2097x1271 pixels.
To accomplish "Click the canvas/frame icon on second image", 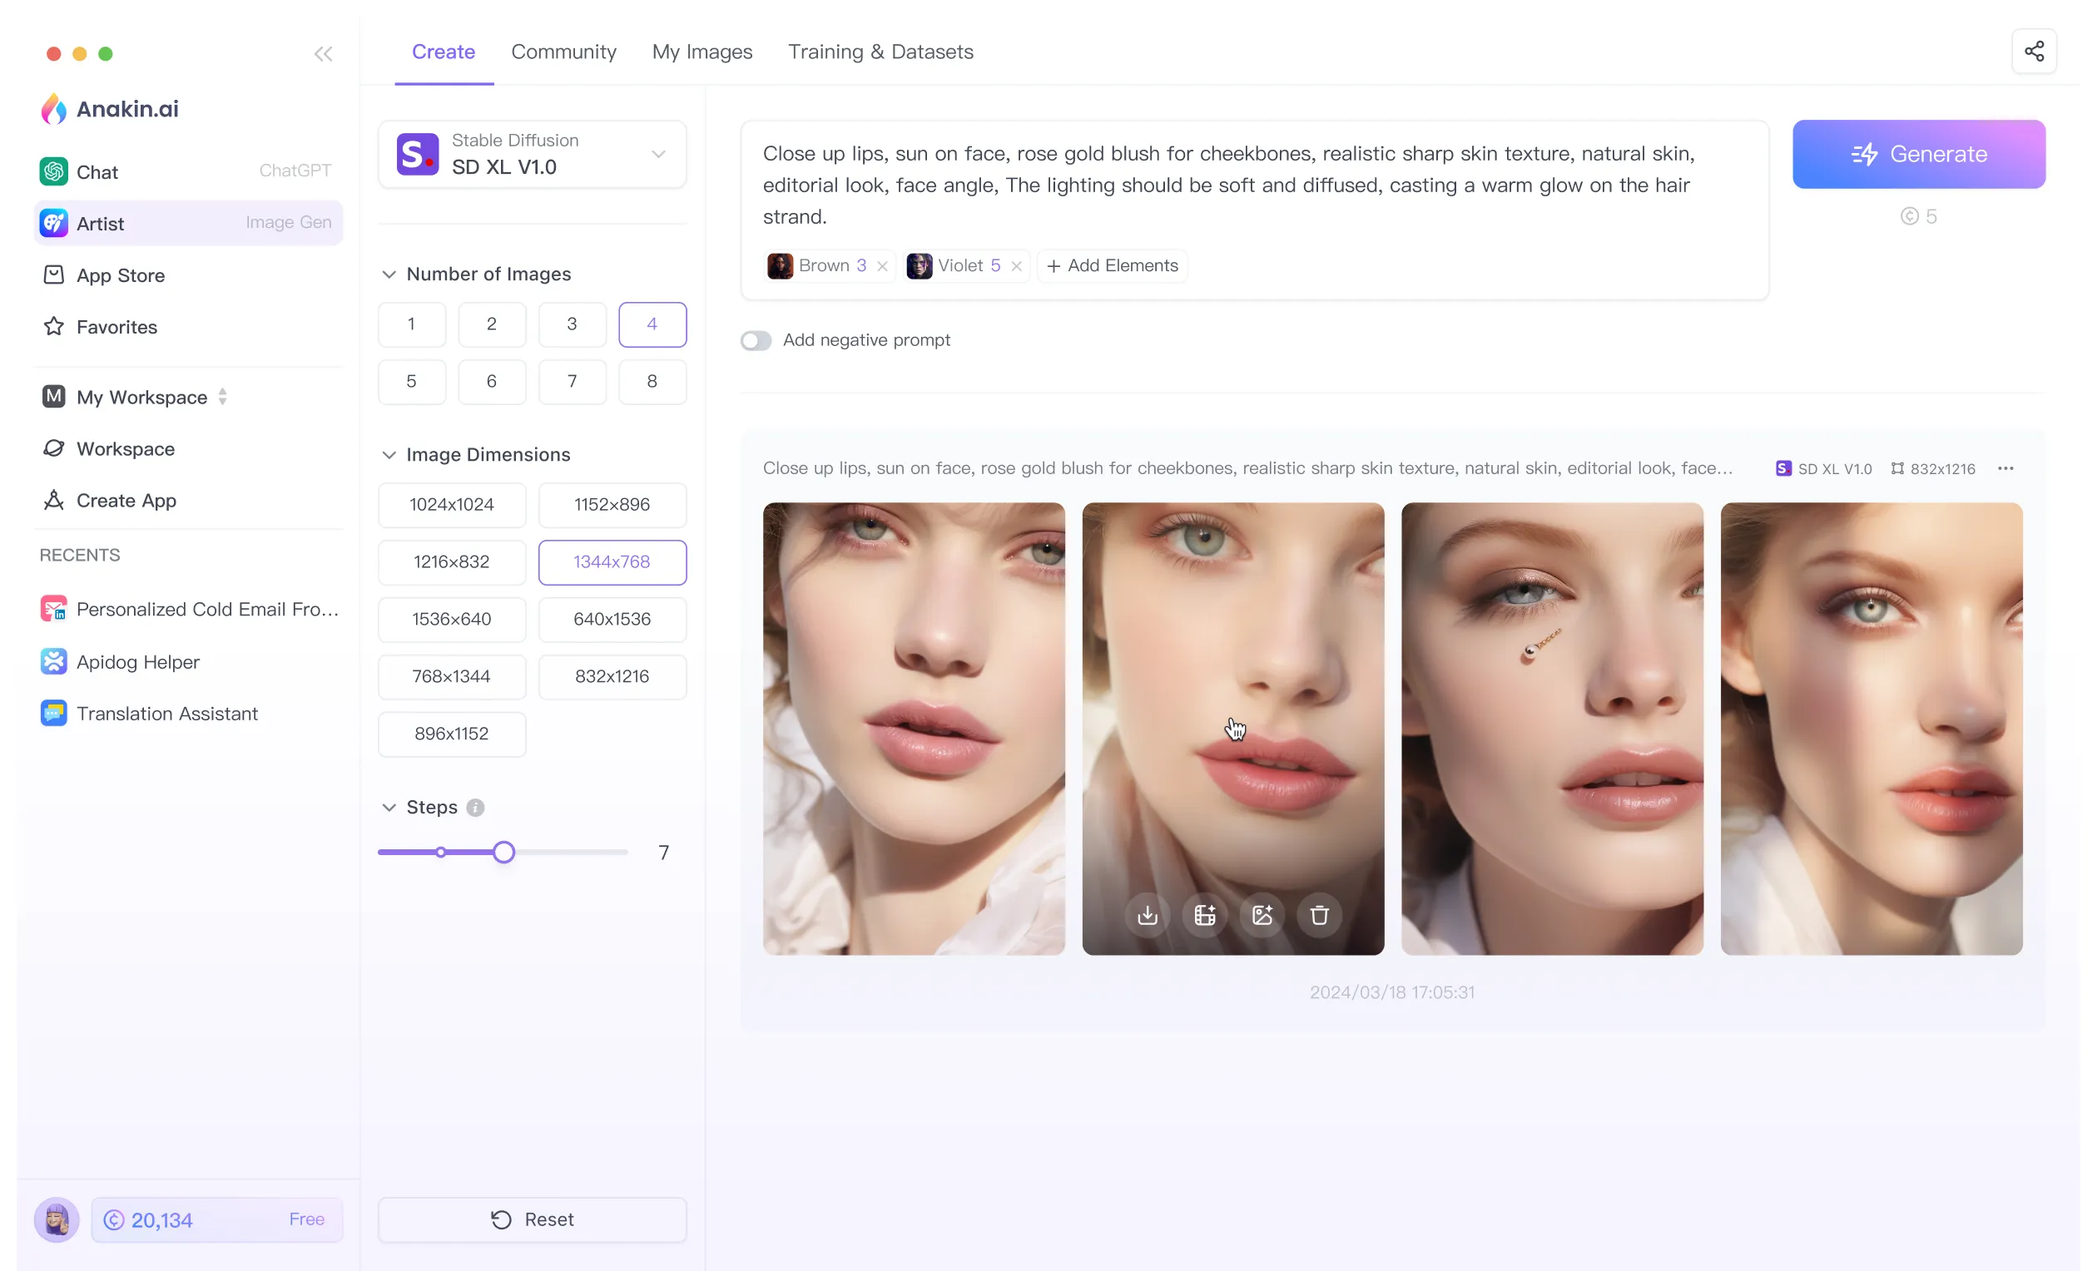I will (x=1204, y=915).
